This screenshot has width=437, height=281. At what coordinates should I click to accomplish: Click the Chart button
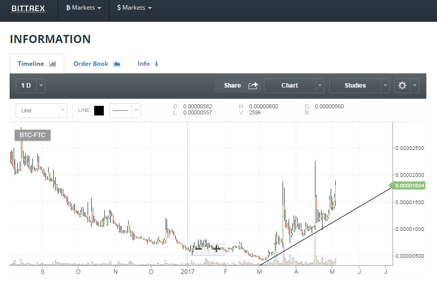coord(290,86)
